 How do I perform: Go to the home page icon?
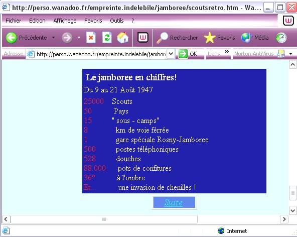pos(123,38)
